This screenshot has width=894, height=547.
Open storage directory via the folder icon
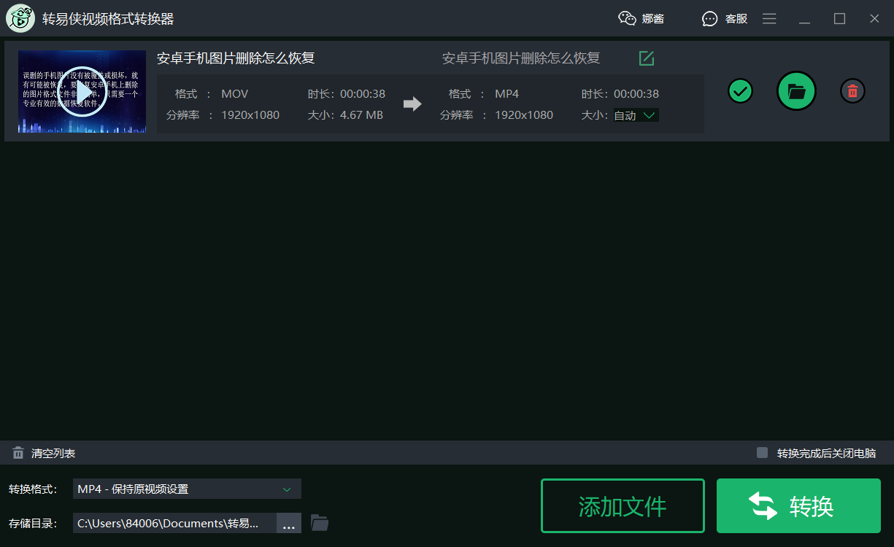[320, 523]
